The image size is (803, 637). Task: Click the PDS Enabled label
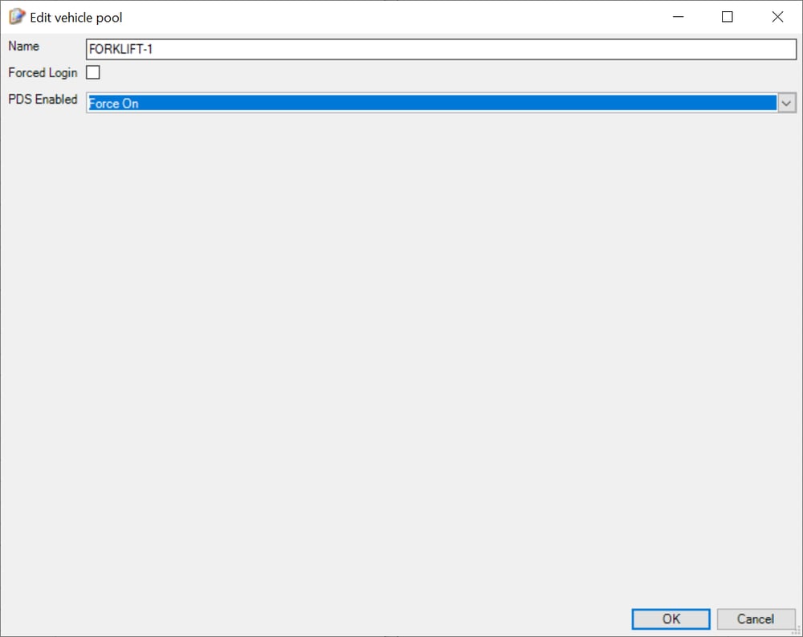point(43,100)
